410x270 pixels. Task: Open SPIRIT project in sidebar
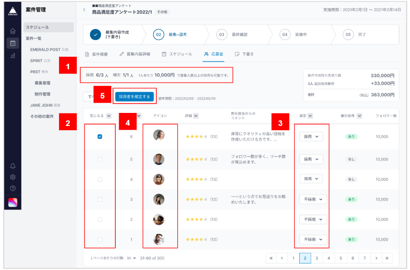click(x=40, y=61)
